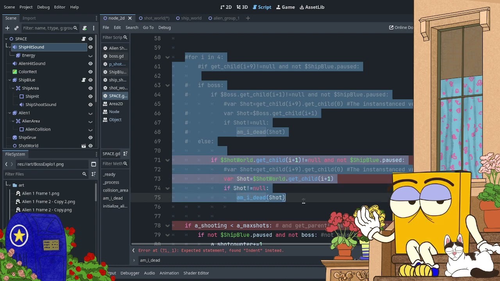This screenshot has height=281, width=500.
Task: Open AssetLib workspace
Action: [x=312, y=7]
